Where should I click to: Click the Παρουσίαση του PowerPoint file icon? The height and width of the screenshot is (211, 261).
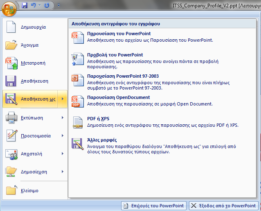pyautogui.click(x=78, y=38)
